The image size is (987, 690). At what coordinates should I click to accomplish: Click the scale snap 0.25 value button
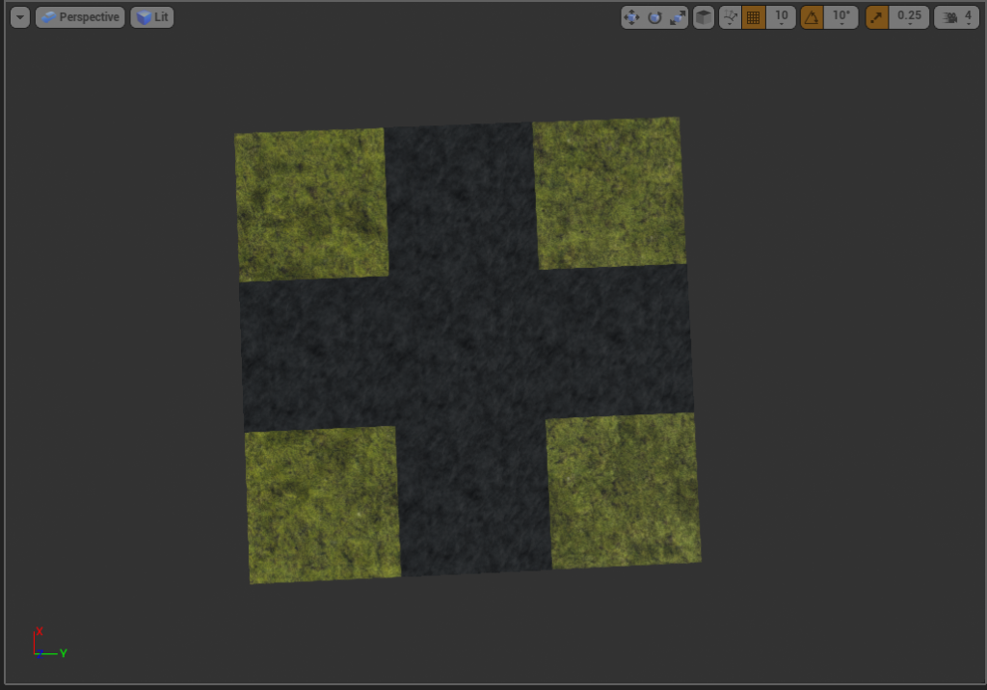pyautogui.click(x=909, y=15)
